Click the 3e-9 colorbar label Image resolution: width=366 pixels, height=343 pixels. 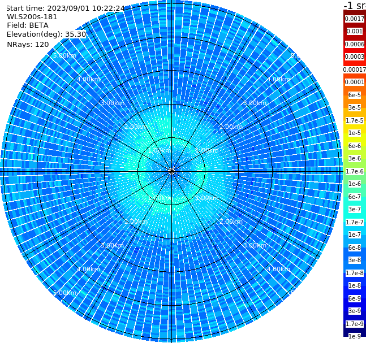pos(355,311)
